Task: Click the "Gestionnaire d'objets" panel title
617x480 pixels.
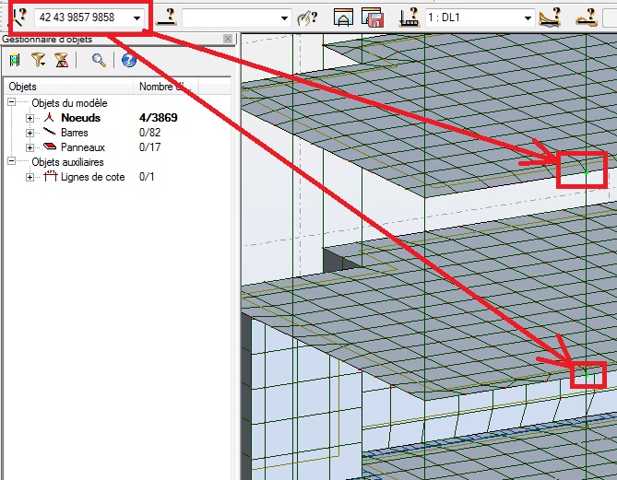Action: (x=47, y=39)
